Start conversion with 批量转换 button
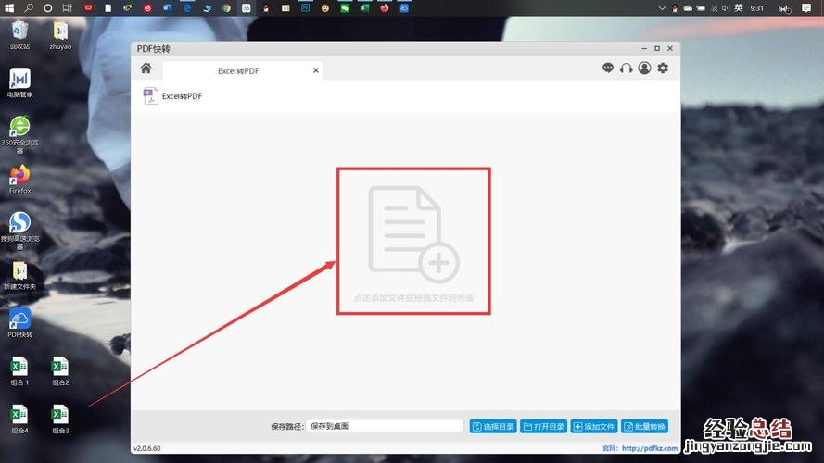 644,427
